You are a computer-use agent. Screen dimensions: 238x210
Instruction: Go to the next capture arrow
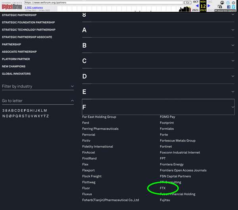pos(209,6)
